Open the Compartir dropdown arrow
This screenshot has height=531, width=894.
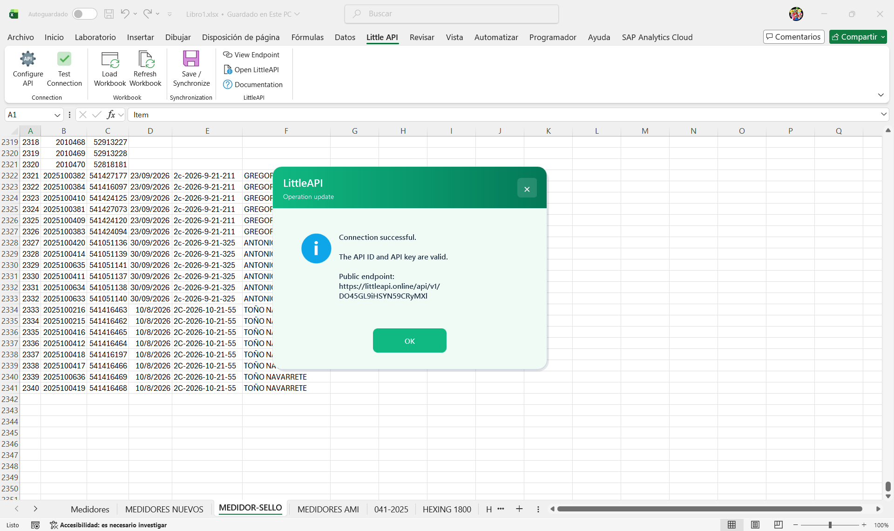click(x=883, y=37)
